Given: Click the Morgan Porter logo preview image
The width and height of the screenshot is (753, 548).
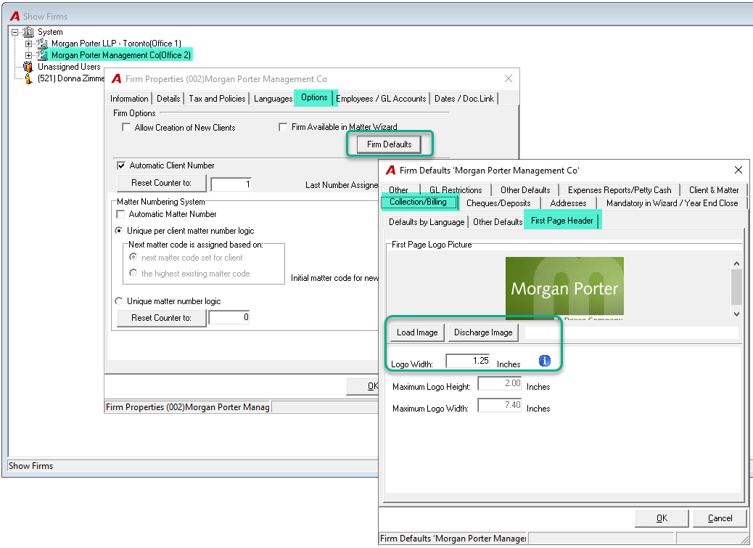Looking at the screenshot, I should coord(564,288).
